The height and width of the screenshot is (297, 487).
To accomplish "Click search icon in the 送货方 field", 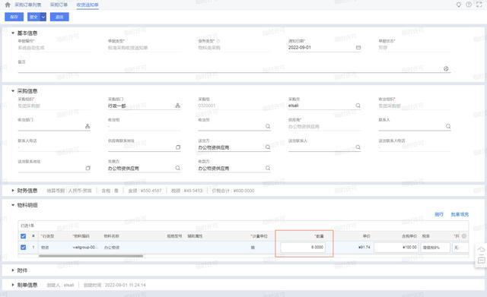I will 268,147.
